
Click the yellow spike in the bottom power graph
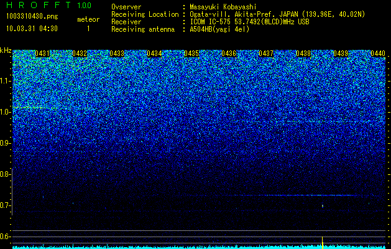pos(323,242)
